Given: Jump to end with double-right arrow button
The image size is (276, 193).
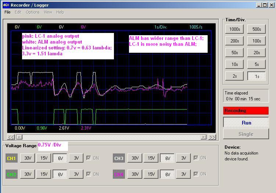Looking at the screenshot, I should pos(212,137).
